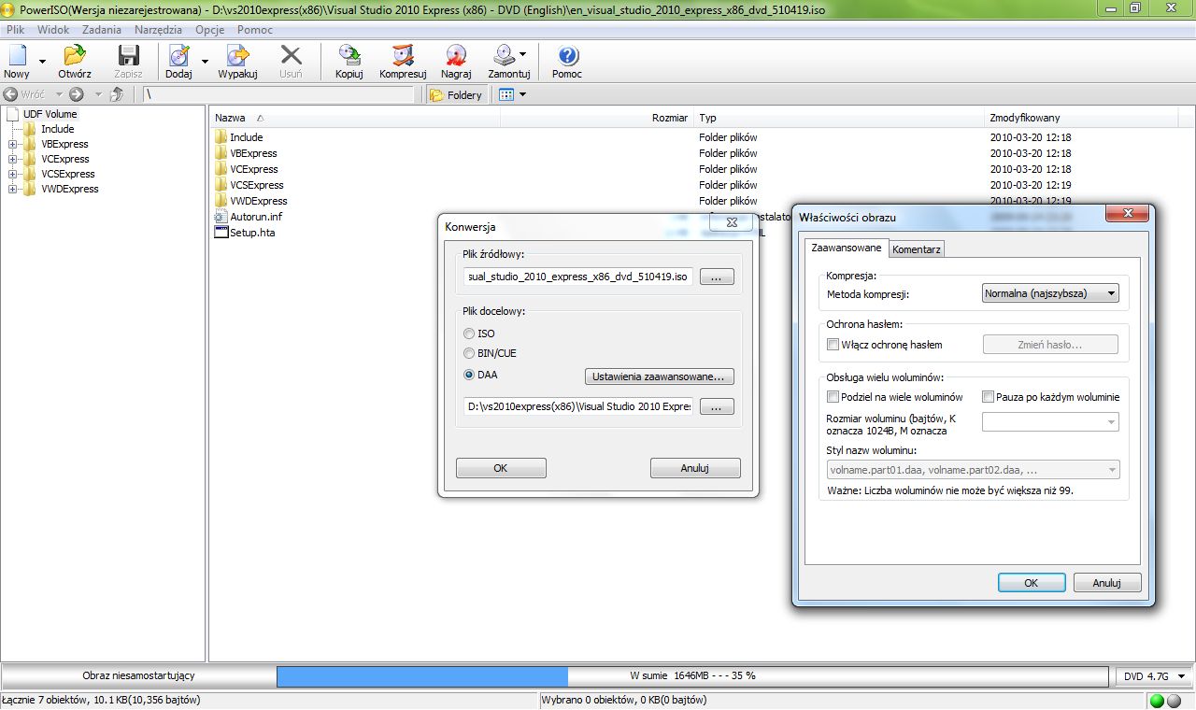Select the VCExpress folder icon in file list
This screenshot has height=710, width=1196.
coord(221,169)
